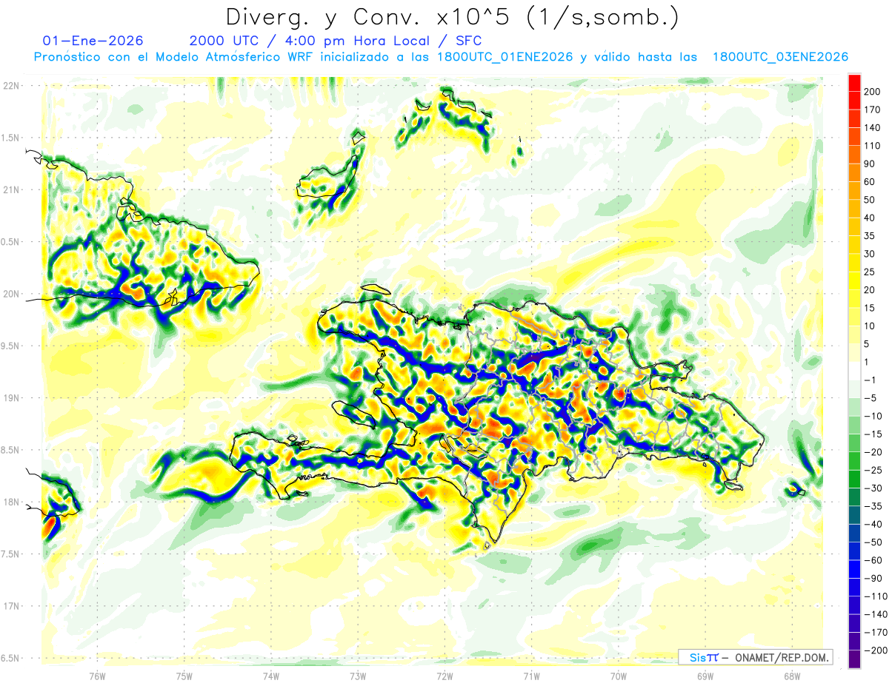Click the '75W' longitude label
The width and height of the screenshot is (889, 686).
(184, 676)
